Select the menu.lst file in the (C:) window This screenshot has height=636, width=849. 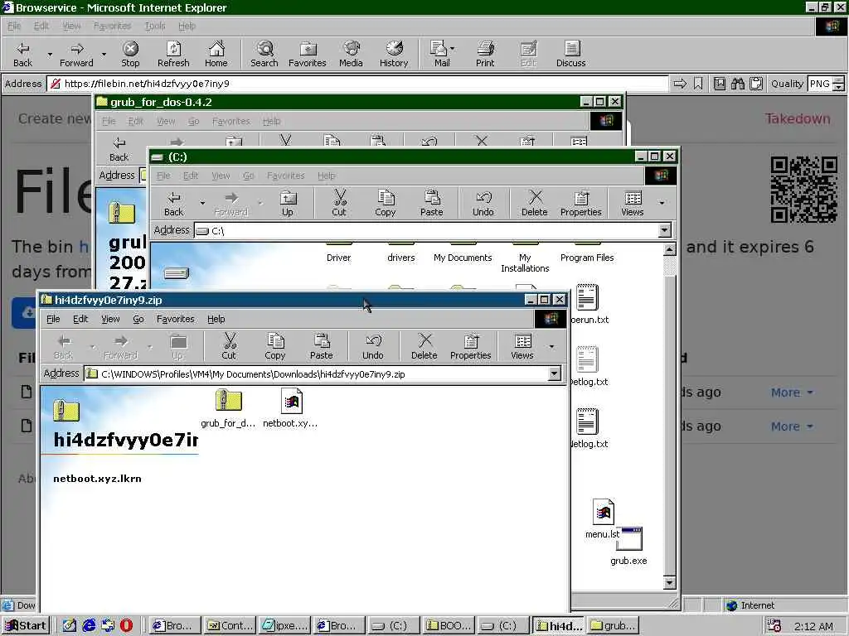602,518
